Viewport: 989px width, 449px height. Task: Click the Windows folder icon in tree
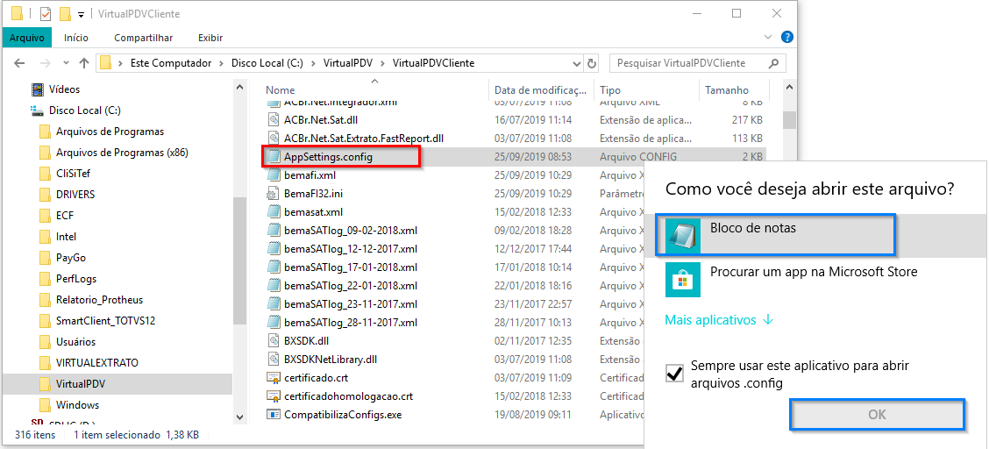pos(45,405)
